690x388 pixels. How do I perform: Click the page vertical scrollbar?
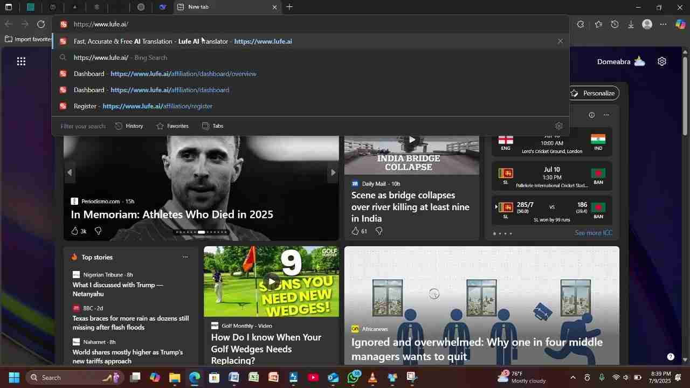coord(685,95)
